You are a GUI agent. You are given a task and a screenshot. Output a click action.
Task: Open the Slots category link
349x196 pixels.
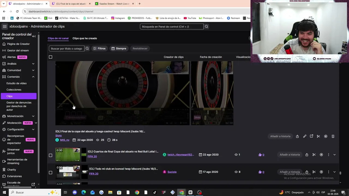(x=58, y=136)
